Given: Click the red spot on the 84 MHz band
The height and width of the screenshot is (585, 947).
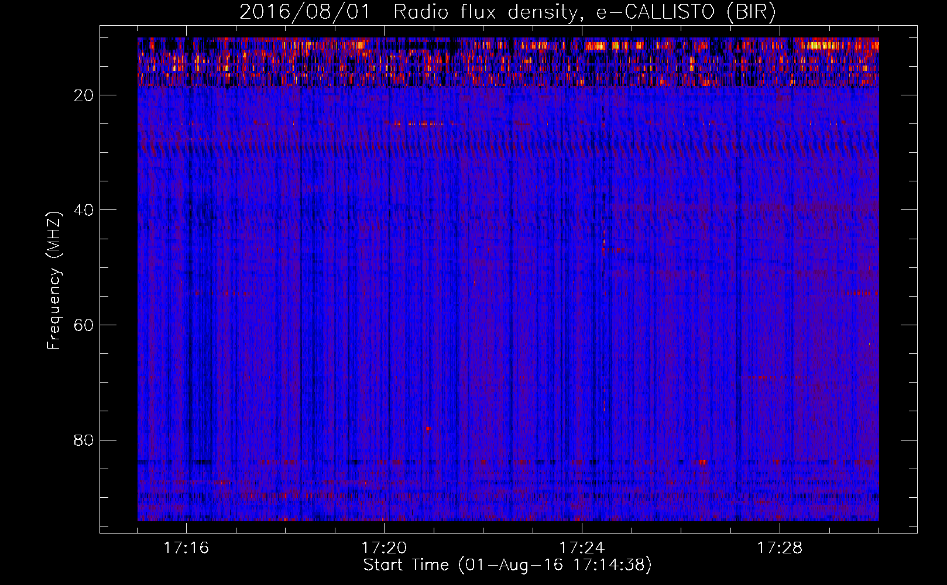Looking at the screenshot, I should pyautogui.click(x=702, y=462).
